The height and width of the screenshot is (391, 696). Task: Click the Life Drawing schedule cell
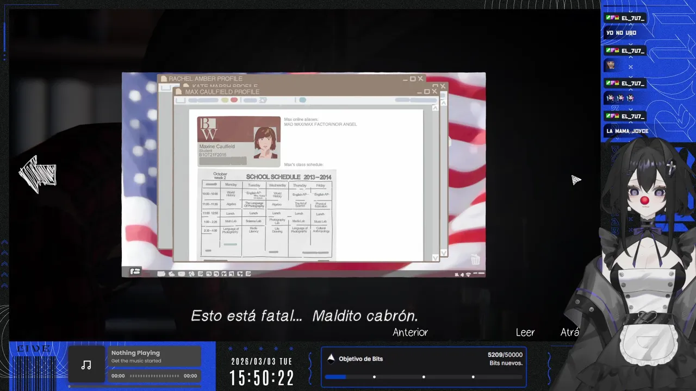277,230
